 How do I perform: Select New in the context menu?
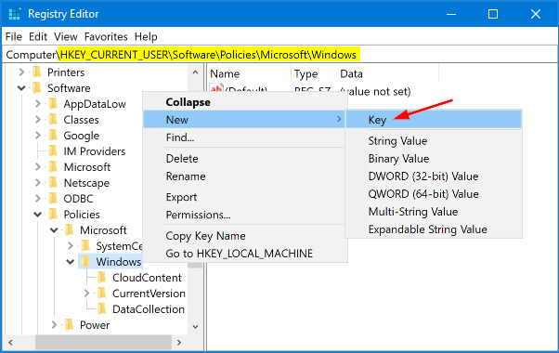pyautogui.click(x=244, y=120)
